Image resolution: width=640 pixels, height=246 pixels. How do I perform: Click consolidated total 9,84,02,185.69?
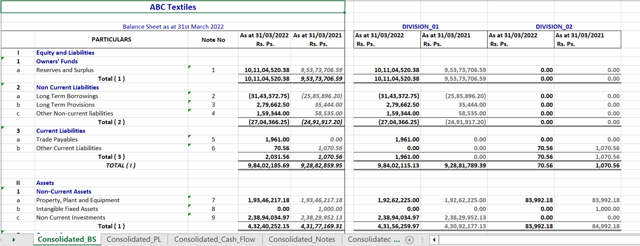coord(268,165)
